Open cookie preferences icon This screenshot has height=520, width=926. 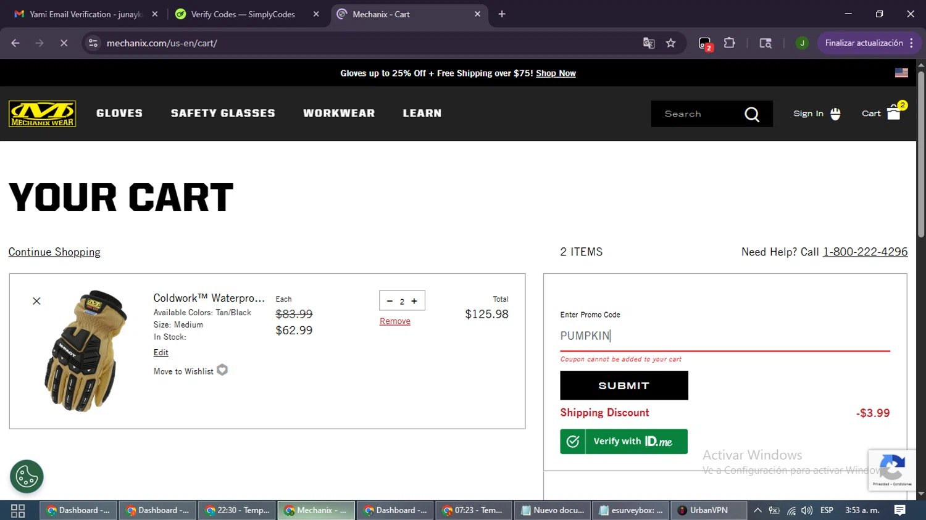click(27, 476)
